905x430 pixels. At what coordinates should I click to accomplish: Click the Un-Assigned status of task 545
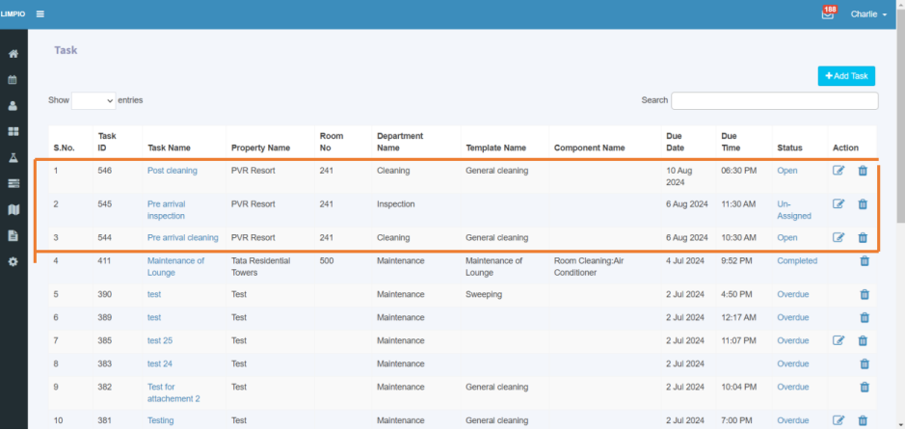tap(794, 210)
